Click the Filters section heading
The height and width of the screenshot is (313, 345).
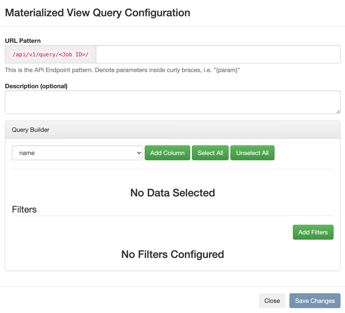point(24,210)
